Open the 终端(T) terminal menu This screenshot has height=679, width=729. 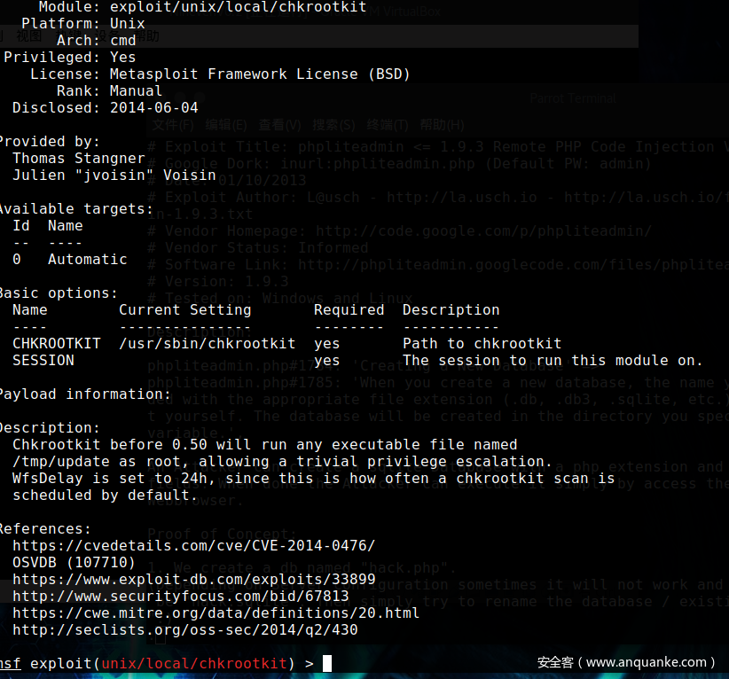pyautogui.click(x=388, y=125)
